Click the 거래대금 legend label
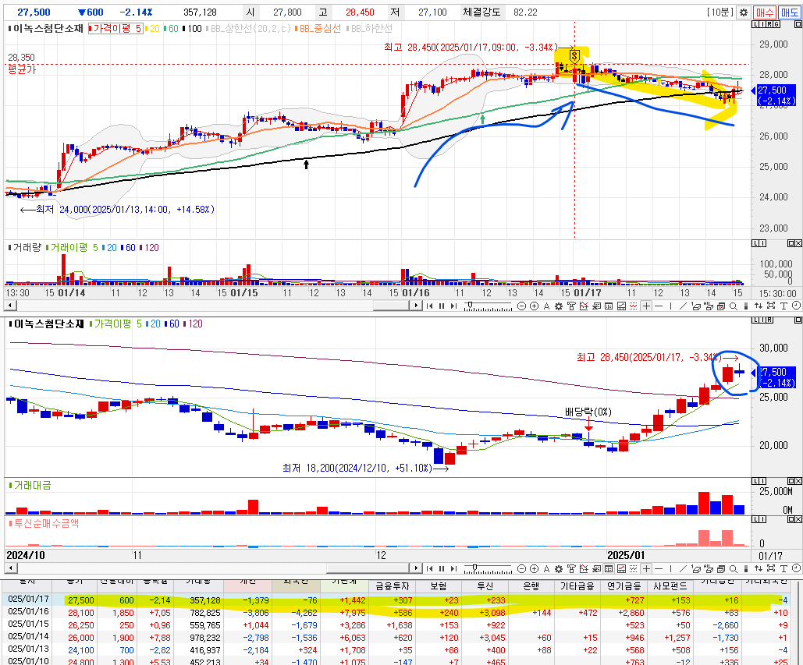This screenshot has height=665, width=803. pyautogui.click(x=30, y=485)
